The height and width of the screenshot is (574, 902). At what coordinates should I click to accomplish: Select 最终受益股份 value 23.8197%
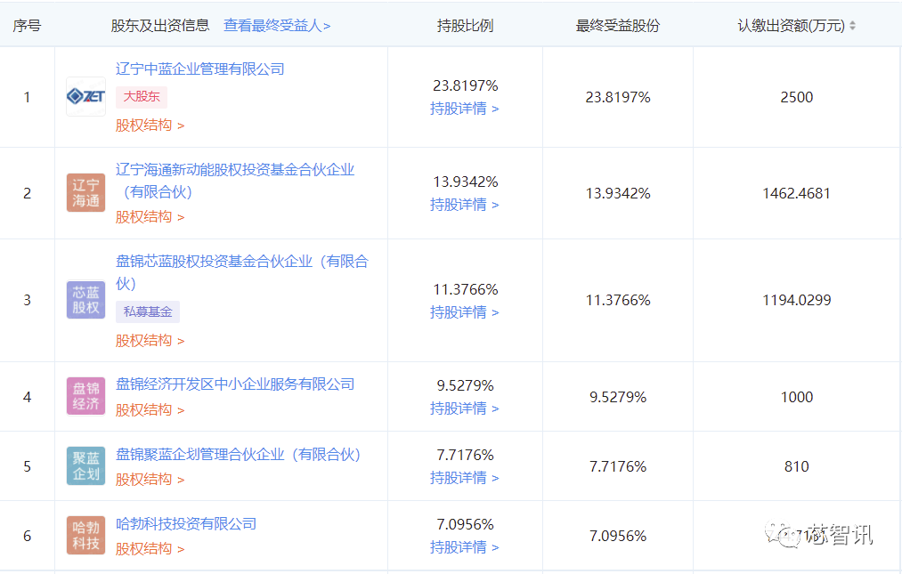618,97
